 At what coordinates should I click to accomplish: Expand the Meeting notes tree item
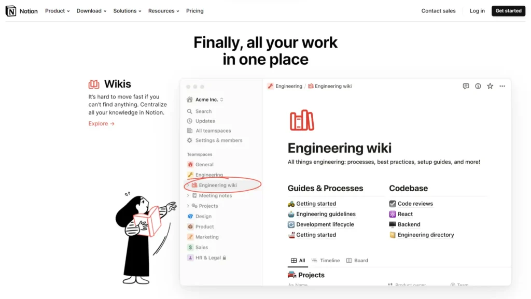(x=188, y=196)
